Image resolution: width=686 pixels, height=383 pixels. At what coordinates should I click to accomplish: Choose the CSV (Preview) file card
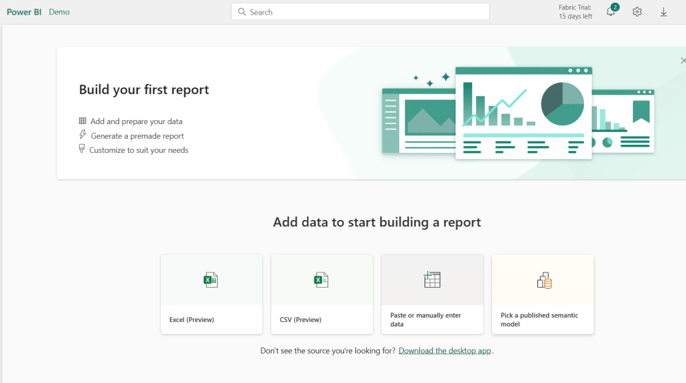pyautogui.click(x=322, y=294)
